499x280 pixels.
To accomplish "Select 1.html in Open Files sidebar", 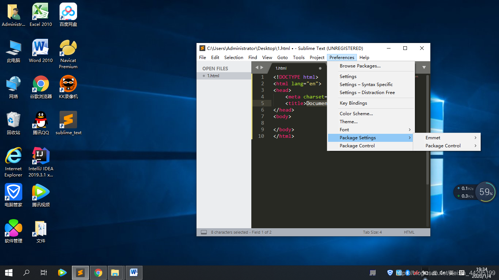I will [224, 76].
